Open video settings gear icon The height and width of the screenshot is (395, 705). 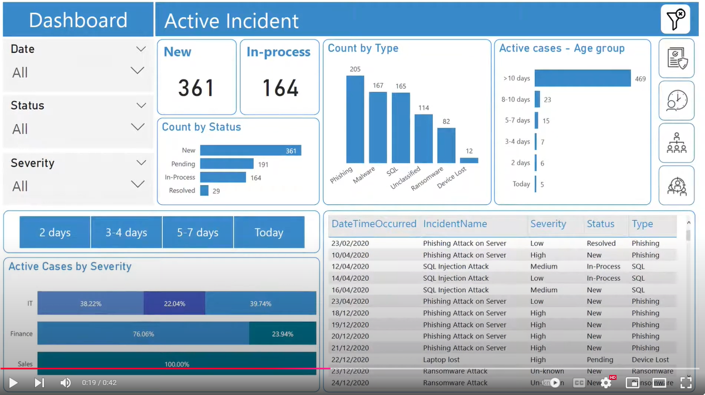pyautogui.click(x=606, y=383)
